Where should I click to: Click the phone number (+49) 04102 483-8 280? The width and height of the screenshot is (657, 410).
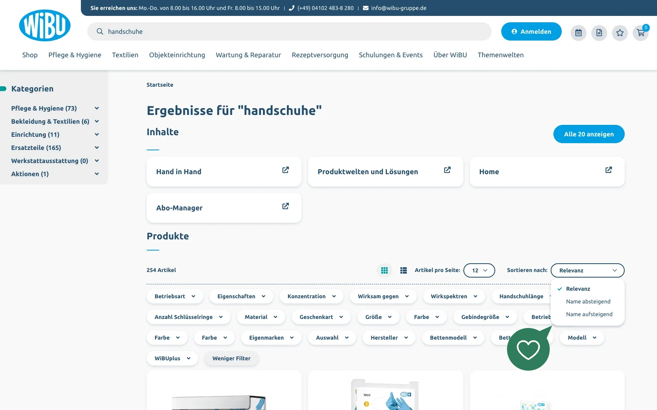click(326, 8)
